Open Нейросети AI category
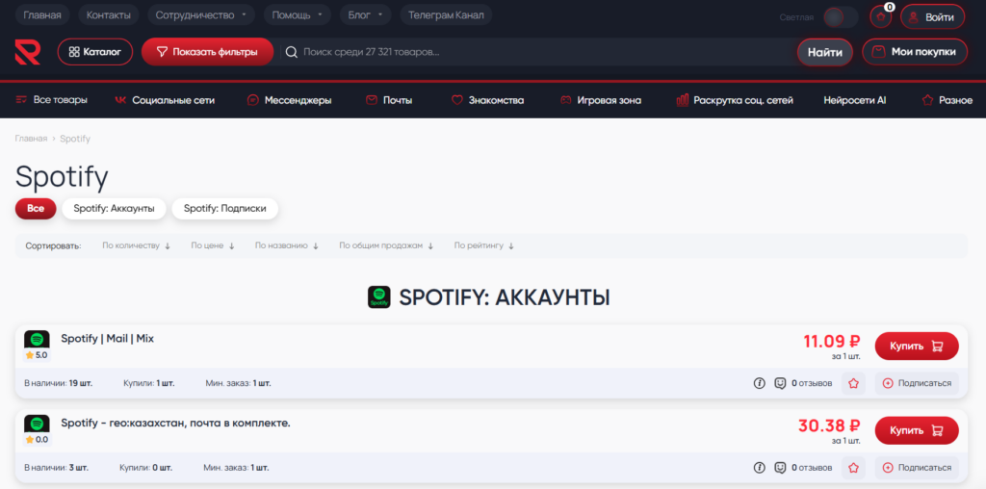Viewport: 986px width, 489px height. tap(855, 100)
